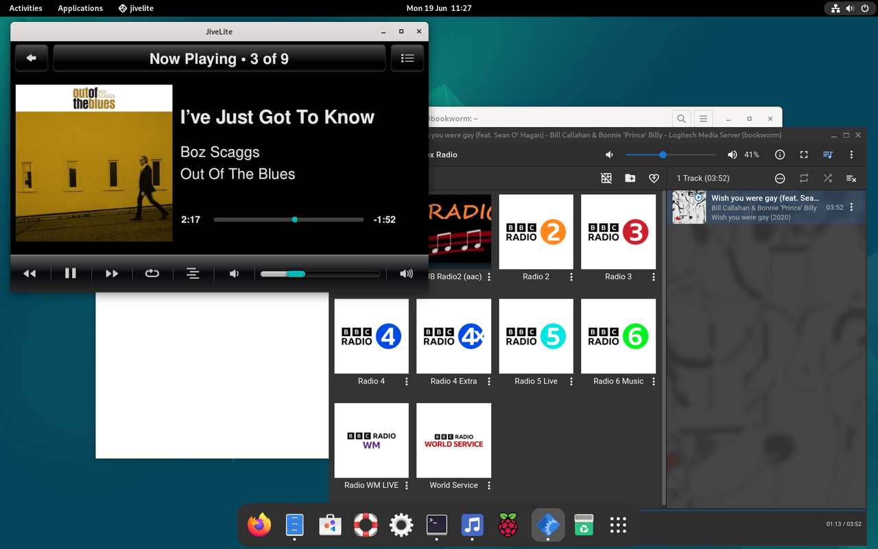This screenshot has height=549, width=878.
Task: Open Radio 4 Extra options menu
Action: [489, 382]
